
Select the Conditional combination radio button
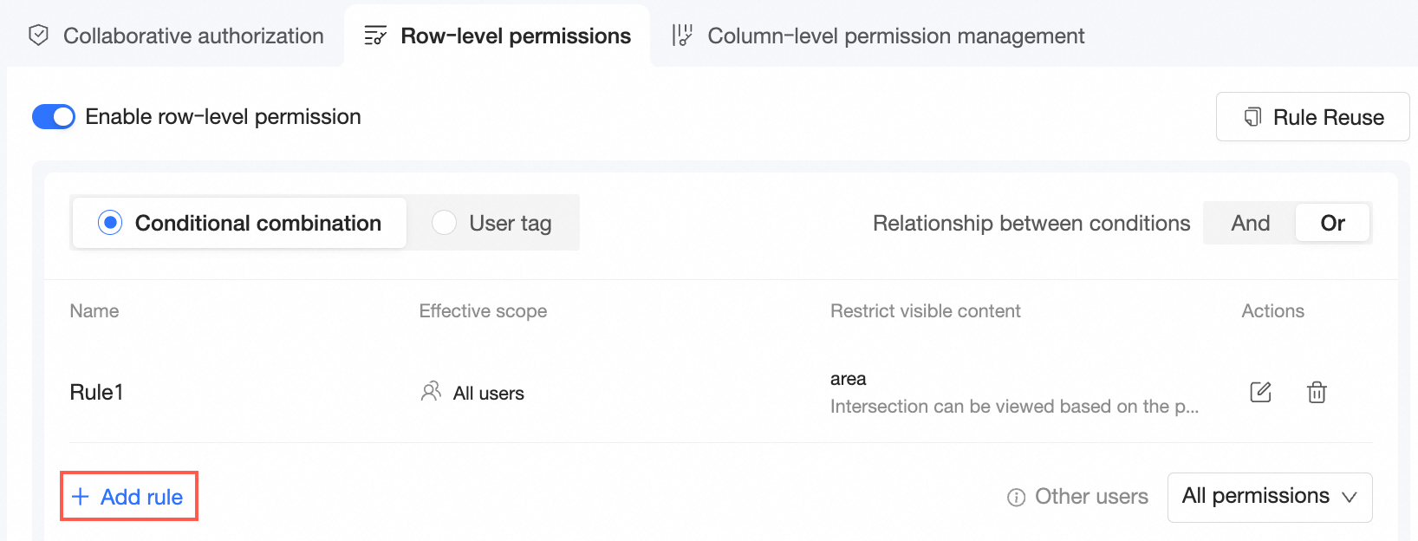[110, 223]
